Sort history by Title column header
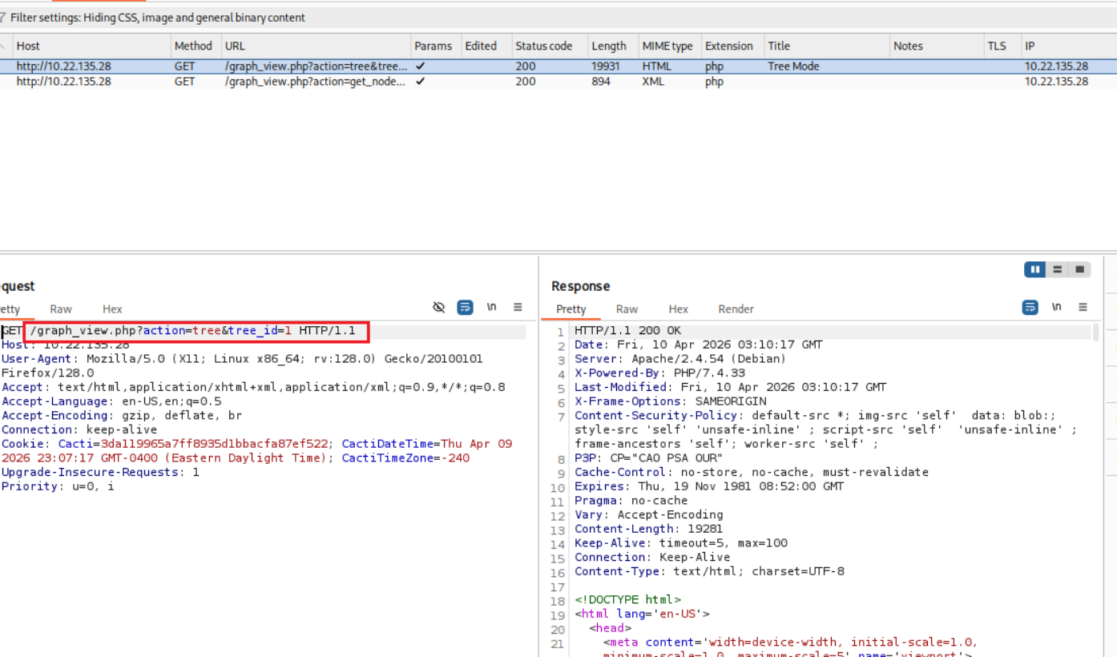 (x=826, y=46)
